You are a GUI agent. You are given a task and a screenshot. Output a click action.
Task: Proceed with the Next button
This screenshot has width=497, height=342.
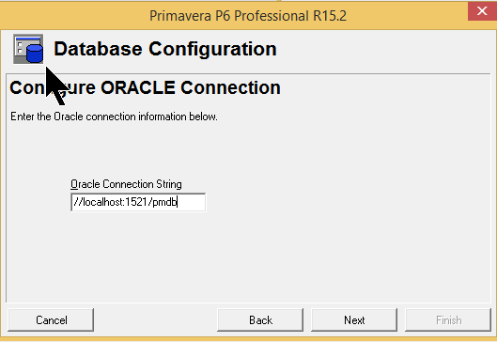coord(354,320)
